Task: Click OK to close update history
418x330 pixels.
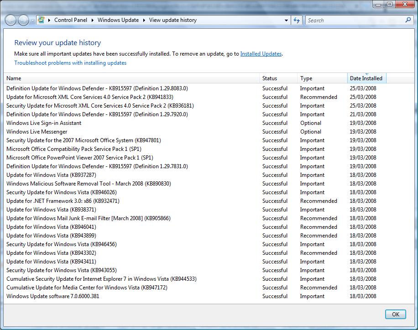Action: 396,315
